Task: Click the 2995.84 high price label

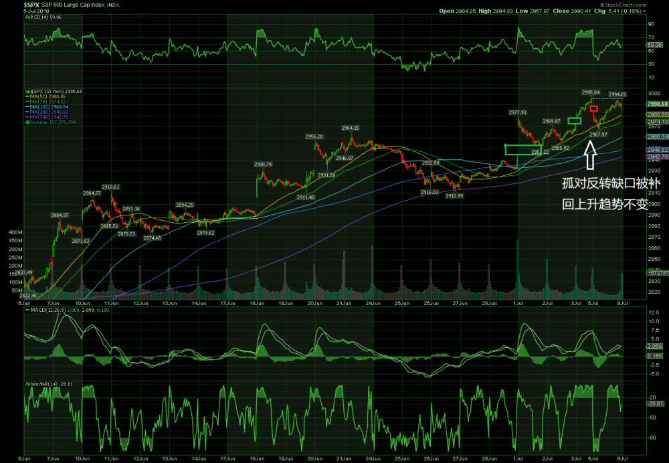Action: click(x=591, y=92)
